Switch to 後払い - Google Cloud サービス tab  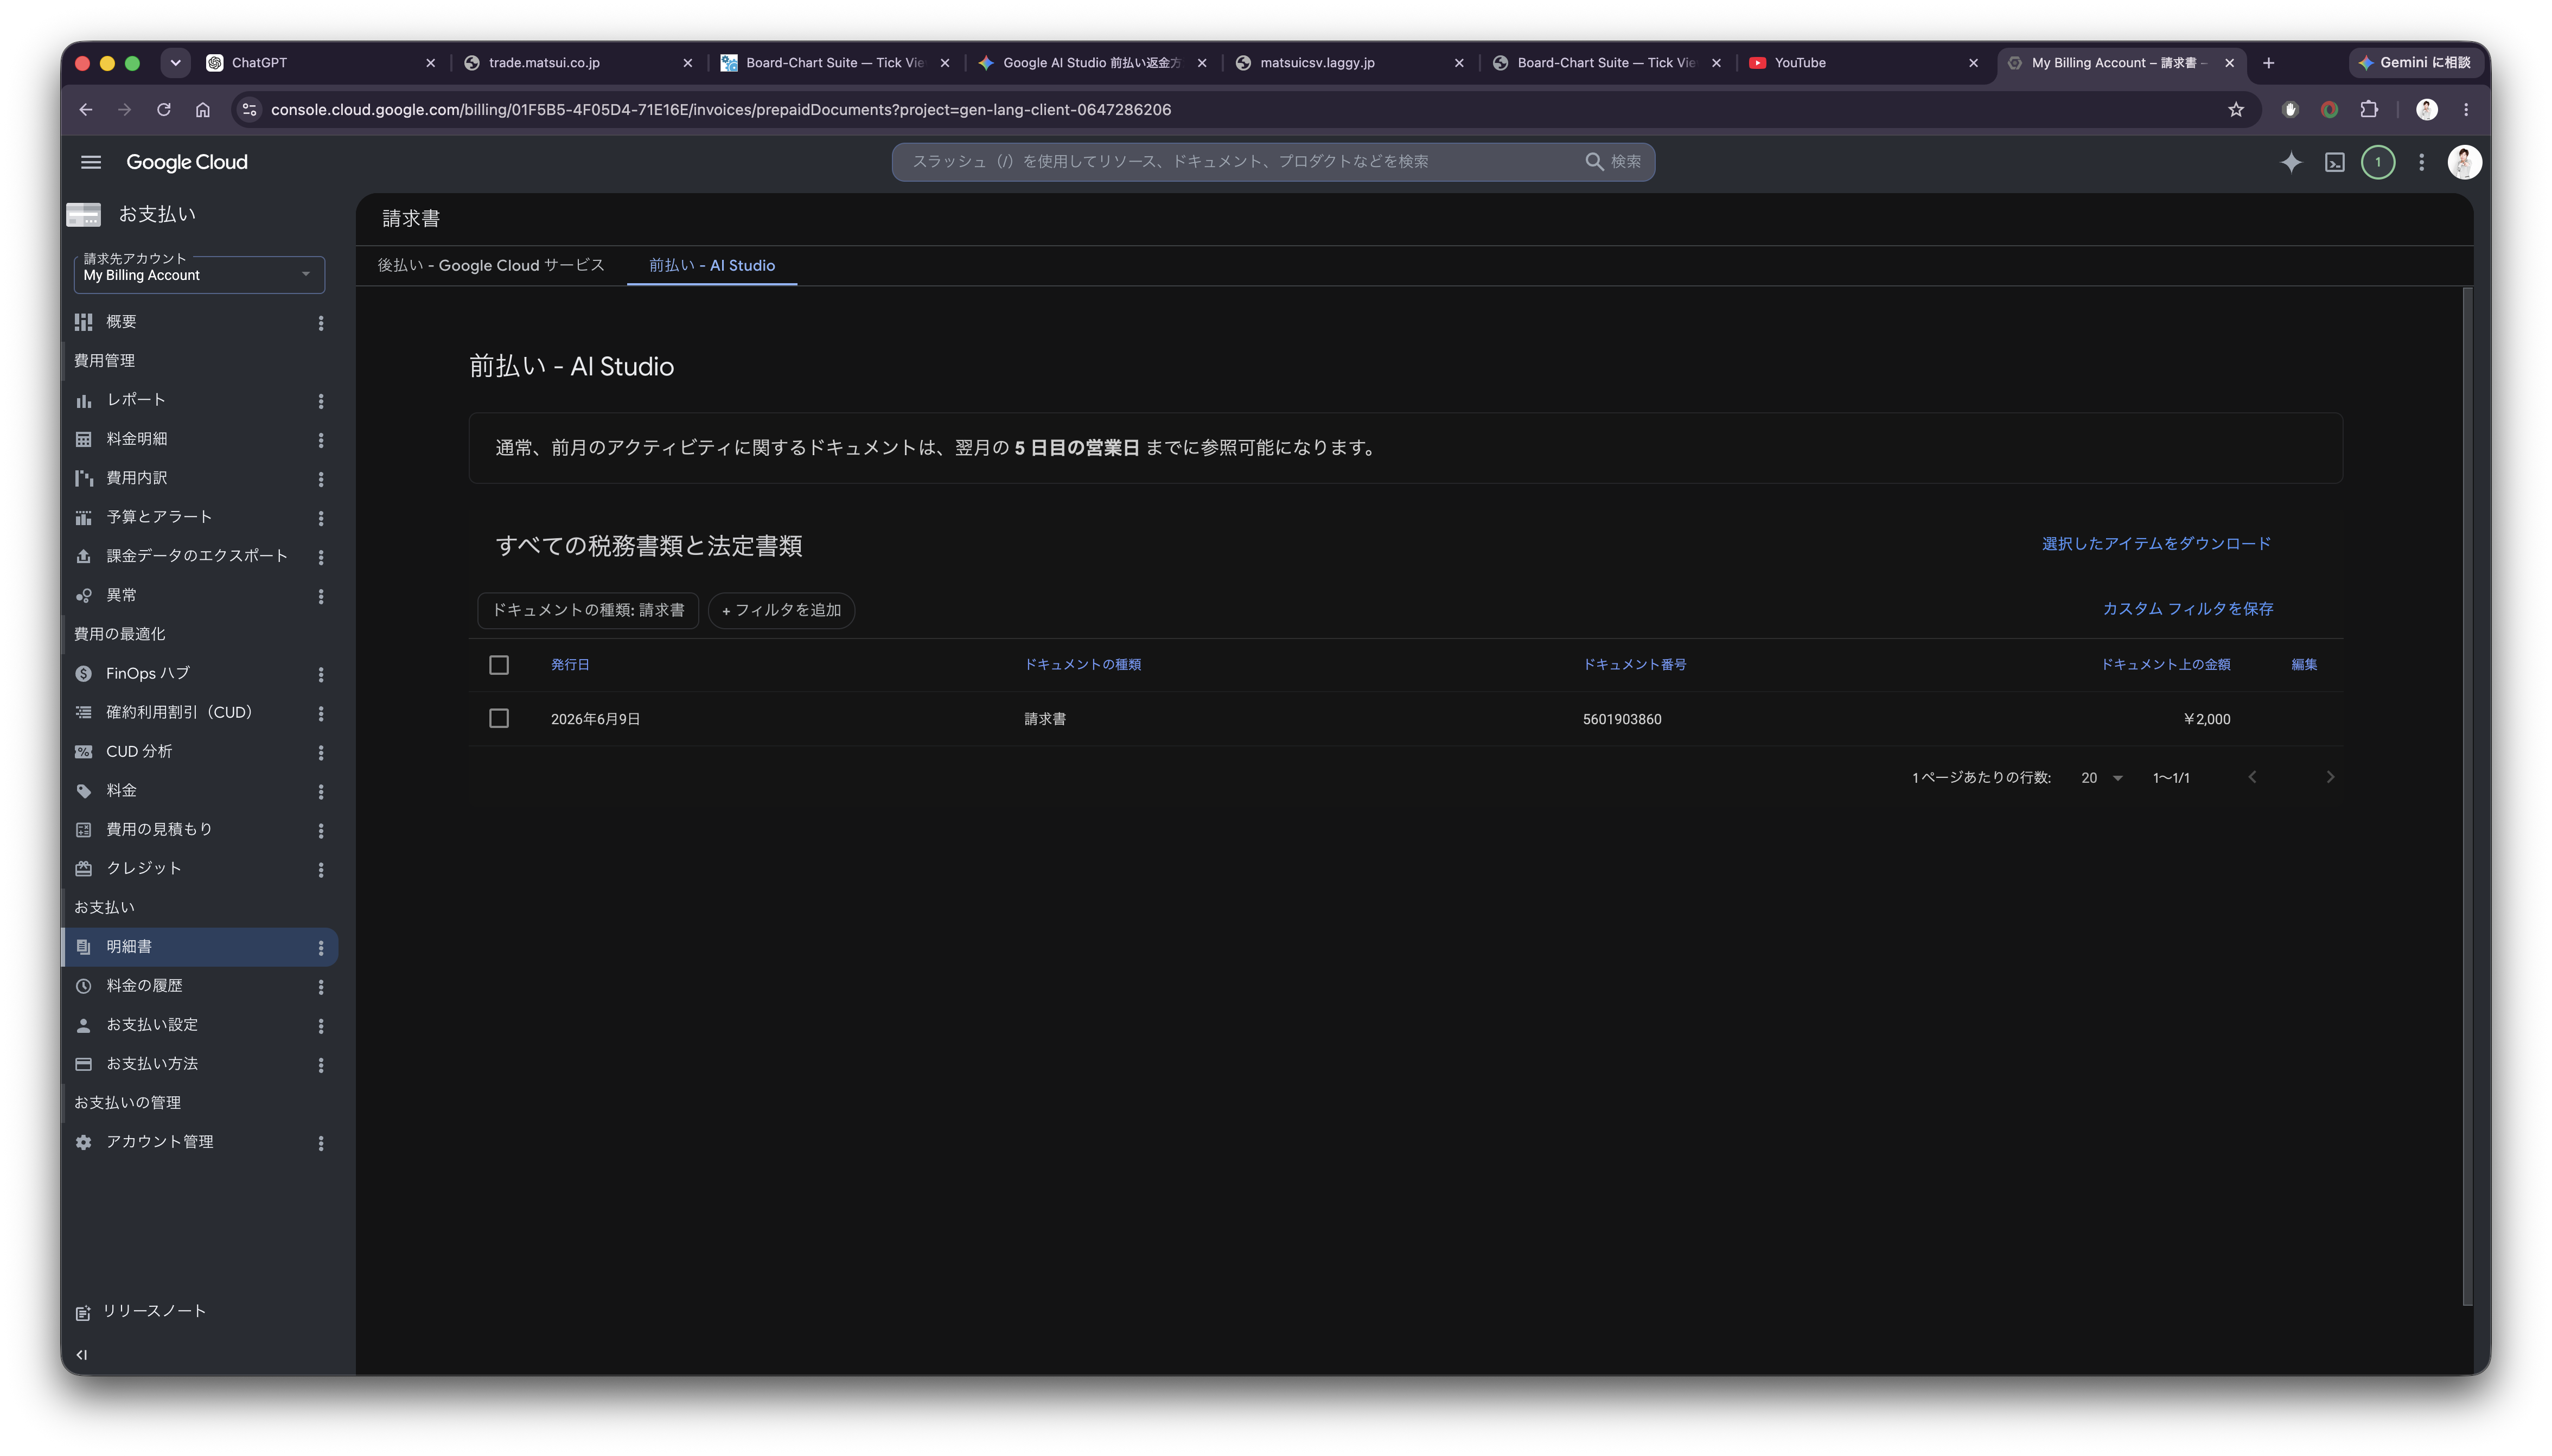[491, 265]
